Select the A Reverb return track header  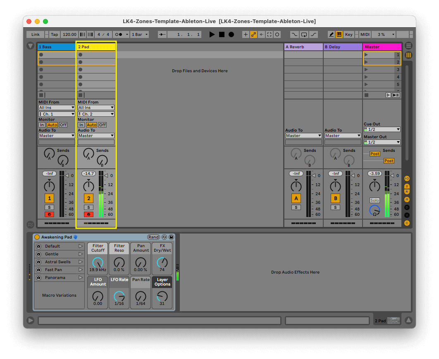point(303,47)
